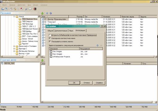Expand the Бригада С tree node
Viewport: 158px width, 111px height.
[14, 49]
